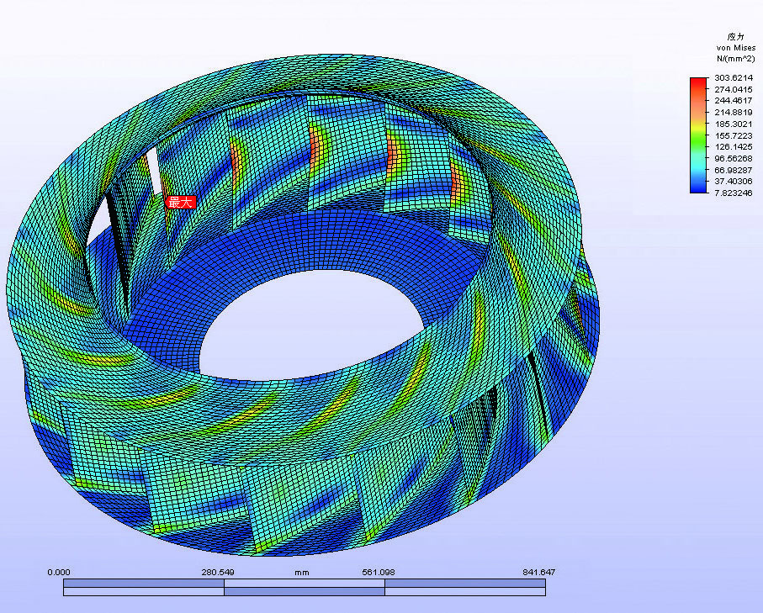Viewport: 763px width, 613px height.
Task: Click the red 最大 maximum stress marker
Action: coord(181,202)
